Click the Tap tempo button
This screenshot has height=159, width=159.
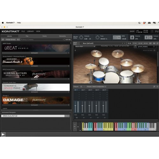point(119,38)
